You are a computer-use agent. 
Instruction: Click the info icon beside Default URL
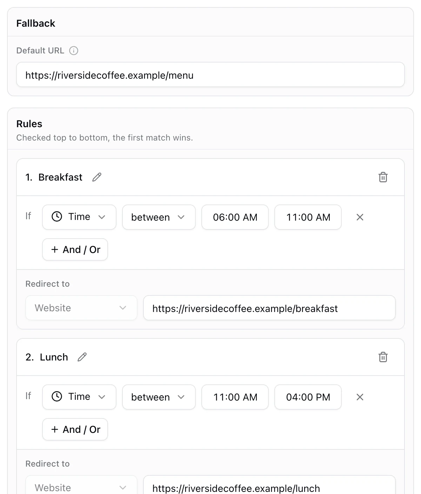[74, 51]
